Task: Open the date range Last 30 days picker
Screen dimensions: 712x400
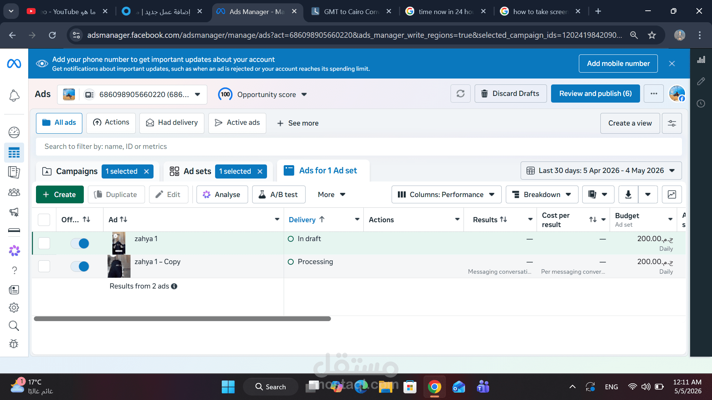Action: (x=601, y=171)
